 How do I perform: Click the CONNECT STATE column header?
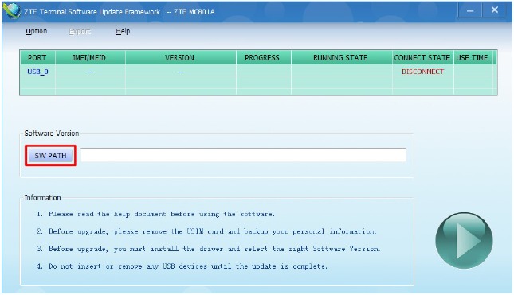422,57
